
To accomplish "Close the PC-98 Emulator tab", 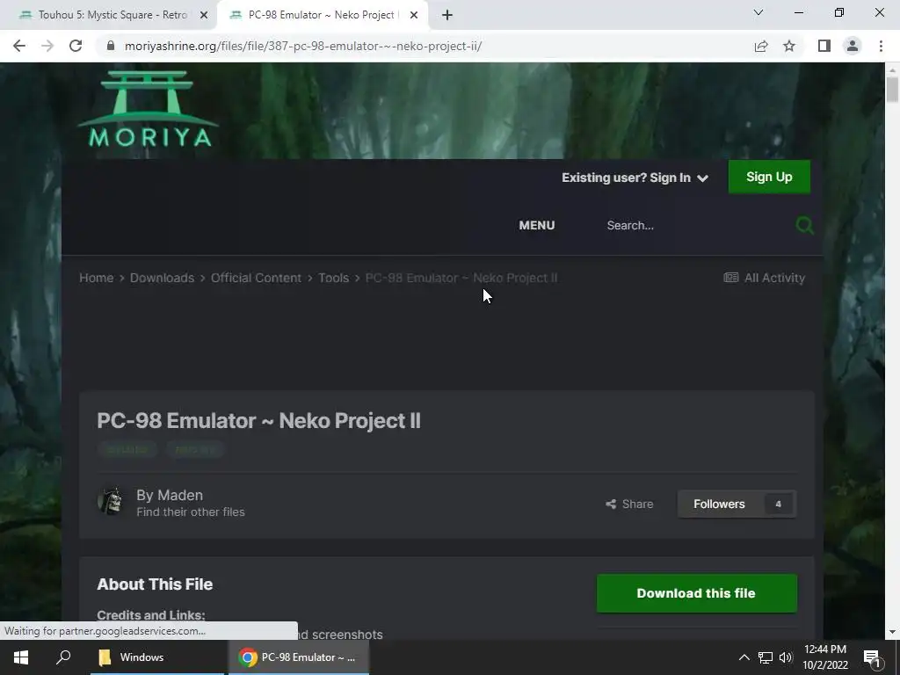I will (x=414, y=15).
